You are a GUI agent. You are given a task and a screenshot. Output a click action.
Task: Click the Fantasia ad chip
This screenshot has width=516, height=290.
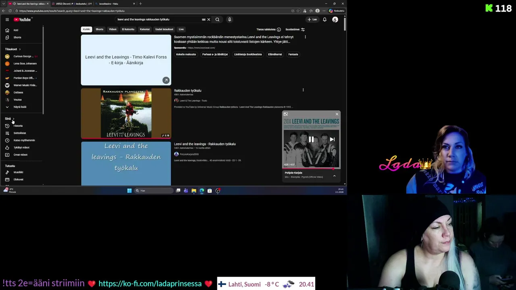(x=293, y=54)
